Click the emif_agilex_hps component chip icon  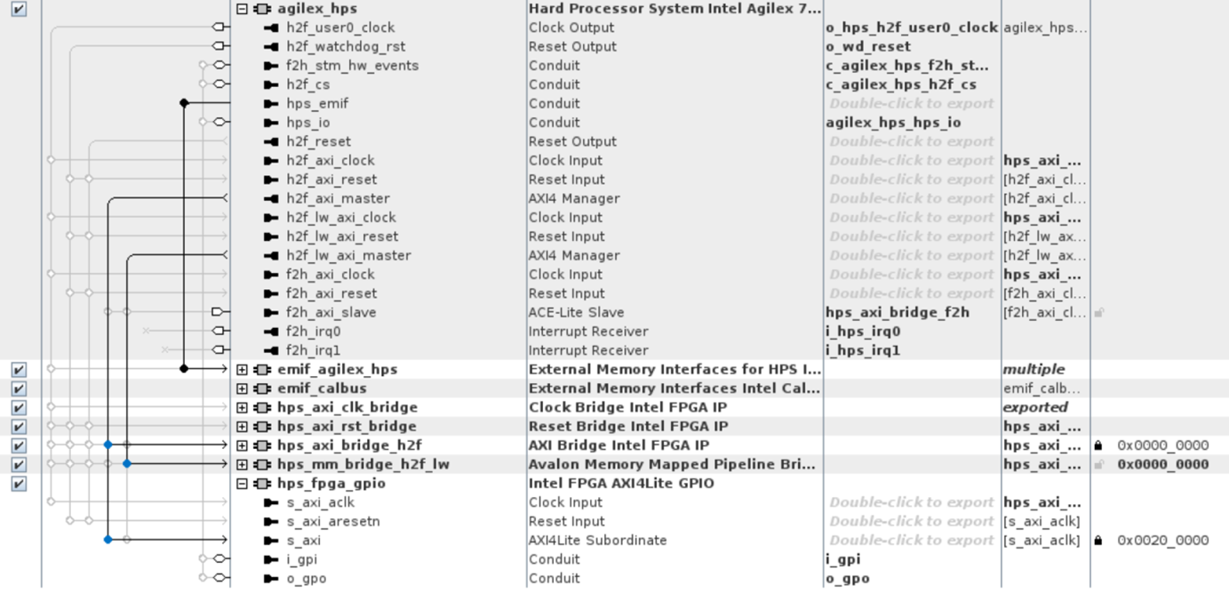[262, 369]
